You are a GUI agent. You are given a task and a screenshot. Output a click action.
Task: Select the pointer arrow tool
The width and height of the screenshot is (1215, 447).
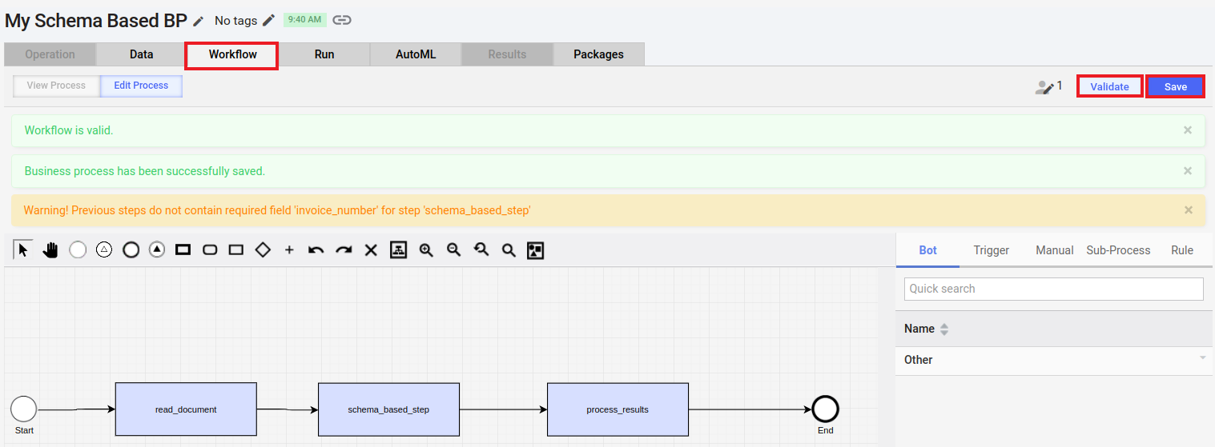(x=23, y=249)
